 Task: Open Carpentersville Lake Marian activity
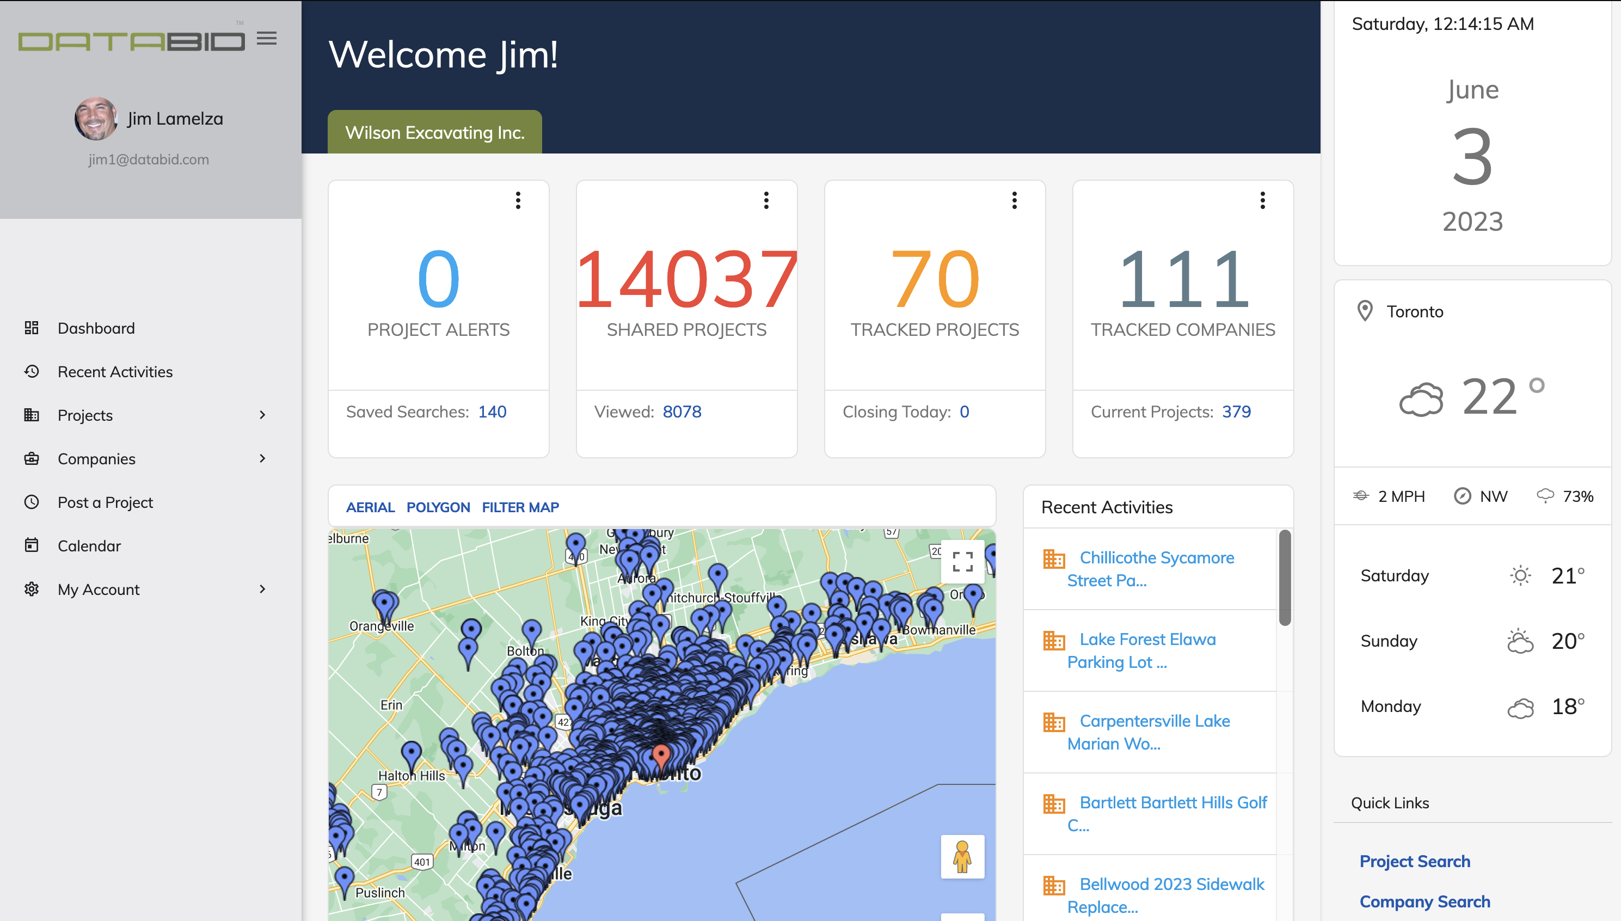(x=1148, y=732)
